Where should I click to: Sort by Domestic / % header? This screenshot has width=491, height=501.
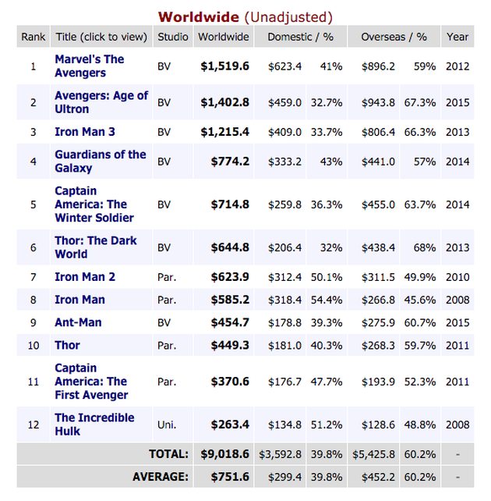300,37
